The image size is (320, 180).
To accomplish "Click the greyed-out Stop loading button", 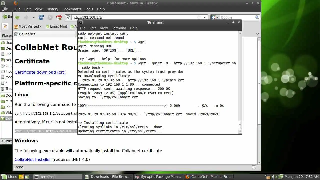I will (50, 17).
